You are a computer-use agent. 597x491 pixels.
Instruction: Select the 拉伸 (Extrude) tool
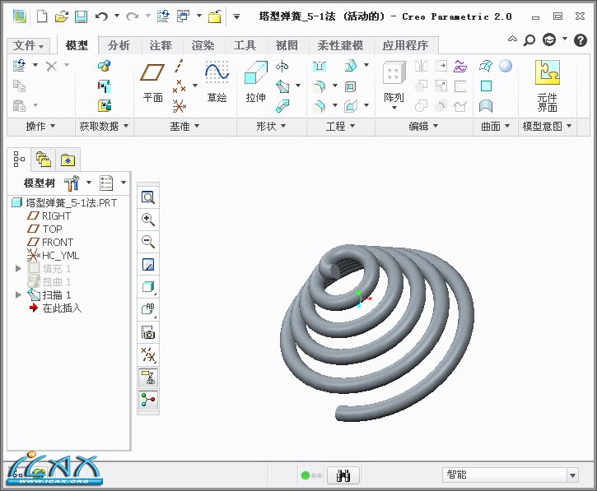coord(255,82)
